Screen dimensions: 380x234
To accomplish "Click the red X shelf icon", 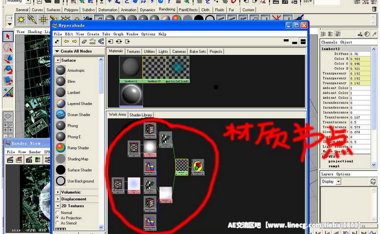I will point(276,18).
